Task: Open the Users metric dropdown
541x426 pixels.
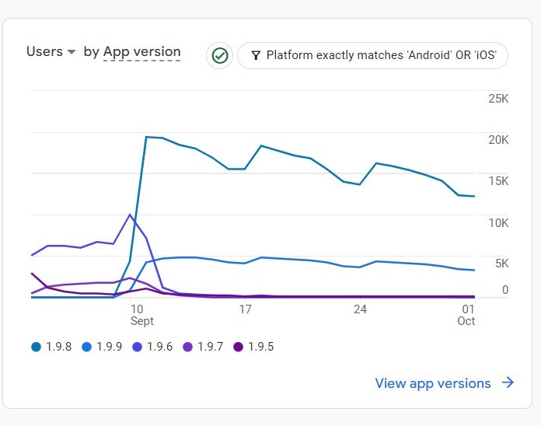Action: pos(51,52)
